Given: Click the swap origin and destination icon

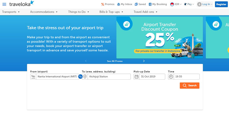Looking at the screenshot, I should pos(80,76).
